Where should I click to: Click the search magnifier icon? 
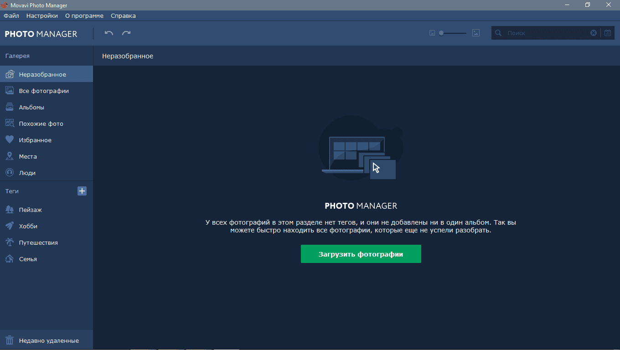point(498,33)
